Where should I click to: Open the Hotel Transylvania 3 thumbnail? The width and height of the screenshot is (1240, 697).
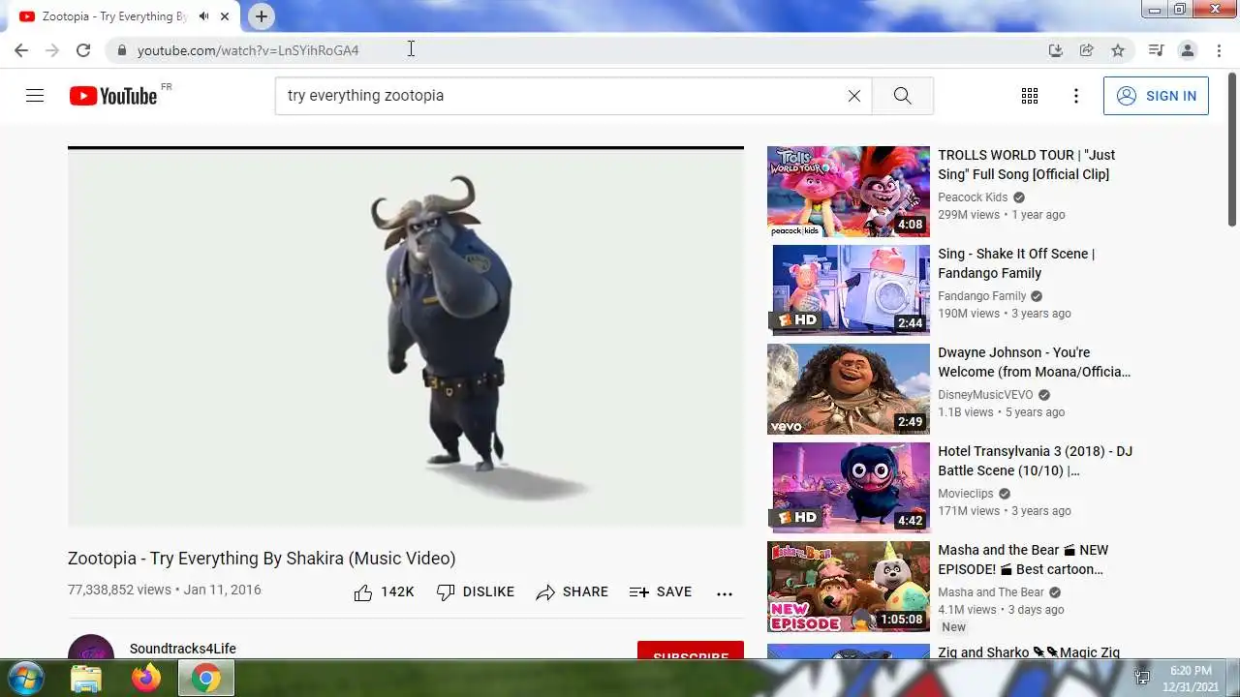click(x=849, y=488)
